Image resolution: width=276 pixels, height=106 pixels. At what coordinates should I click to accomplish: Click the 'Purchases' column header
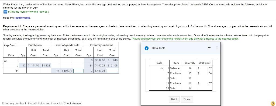(35, 45)
